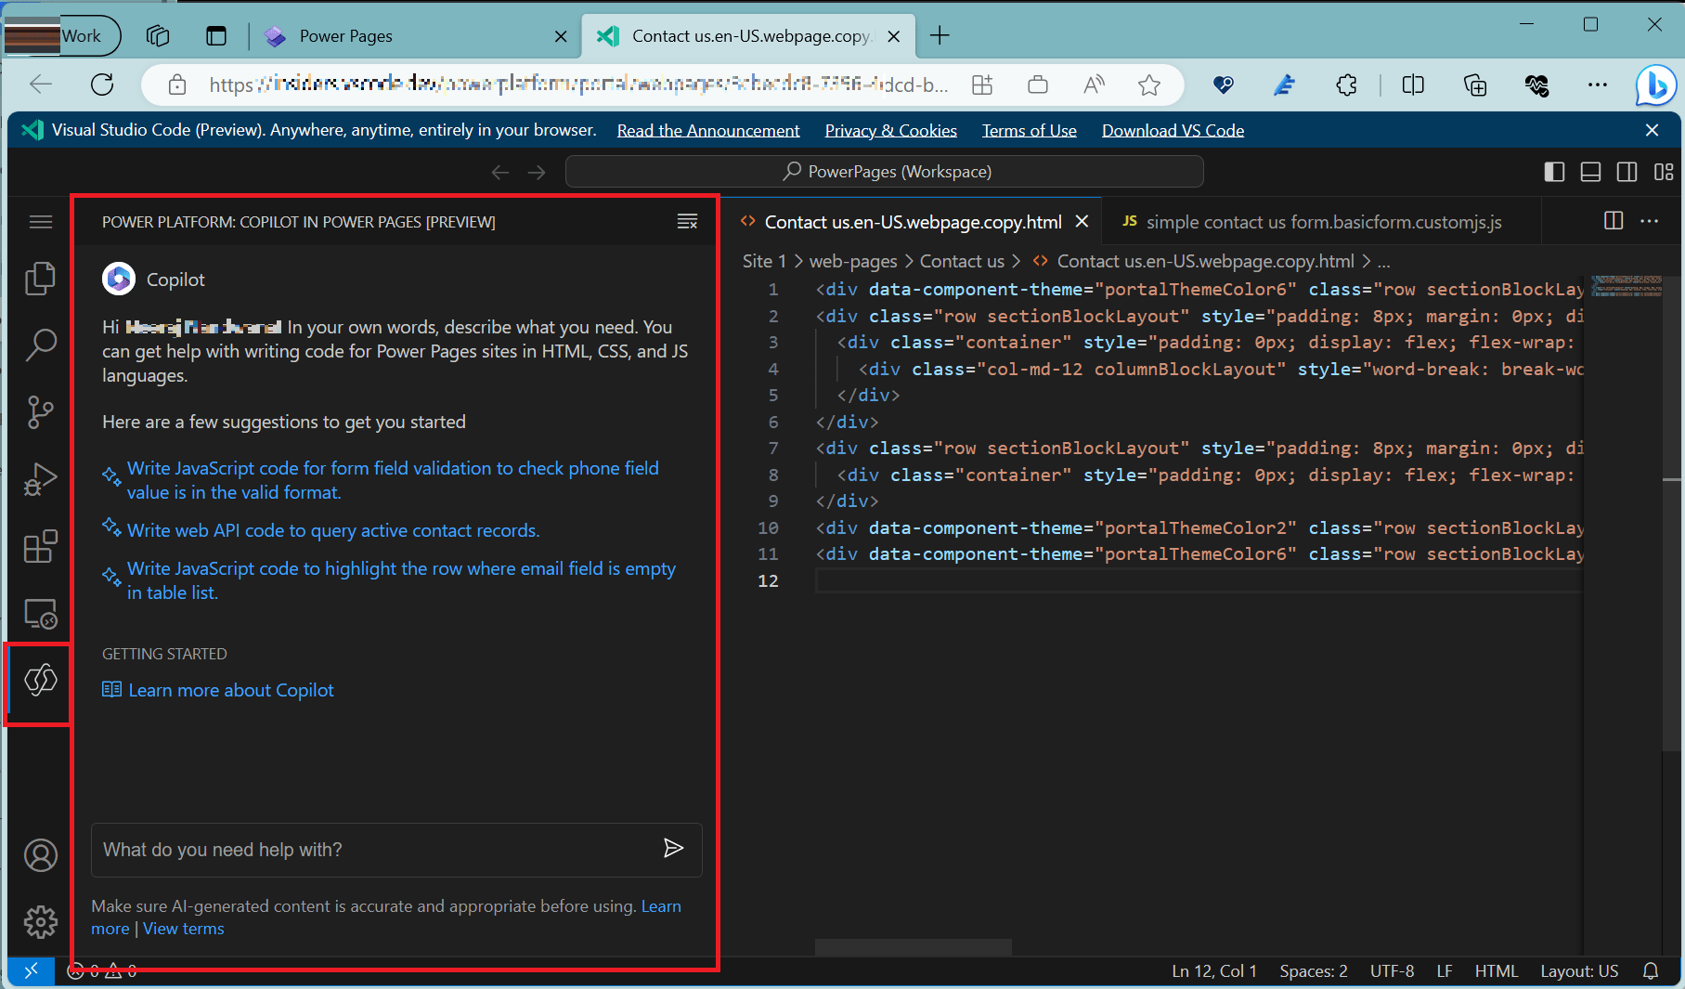
Task: Open the notifications bell in status bar
Action: coord(1651,970)
